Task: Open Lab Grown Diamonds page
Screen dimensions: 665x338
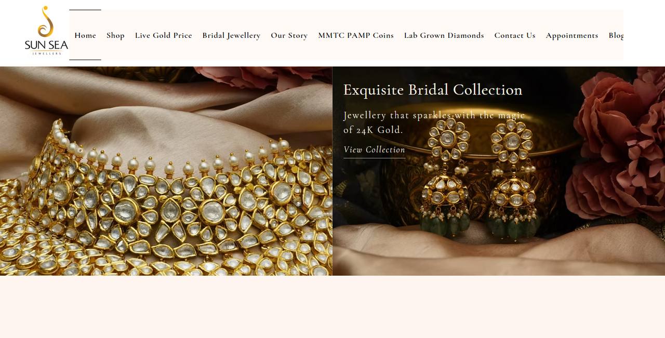Action: click(444, 35)
